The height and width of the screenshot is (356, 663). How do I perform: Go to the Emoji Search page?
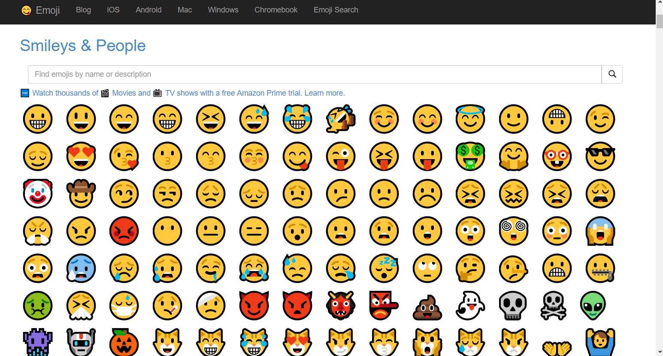(336, 10)
